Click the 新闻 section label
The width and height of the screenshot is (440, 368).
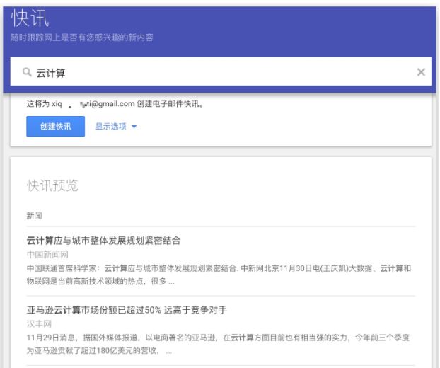(35, 214)
